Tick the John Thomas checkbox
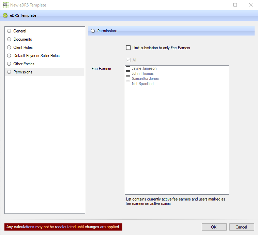This screenshot has width=258, height=235. pyautogui.click(x=128, y=73)
